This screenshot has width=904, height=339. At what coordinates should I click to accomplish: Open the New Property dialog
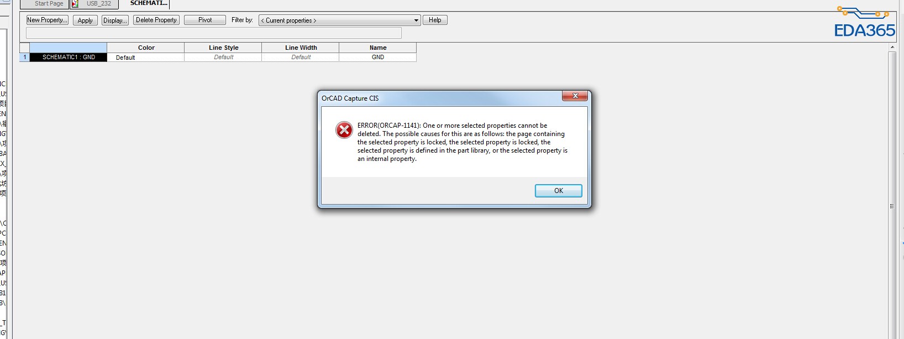[48, 20]
